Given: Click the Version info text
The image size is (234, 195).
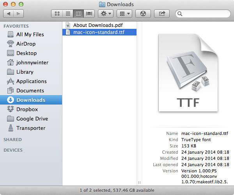Looking at the screenshot, I should (x=205, y=176).
